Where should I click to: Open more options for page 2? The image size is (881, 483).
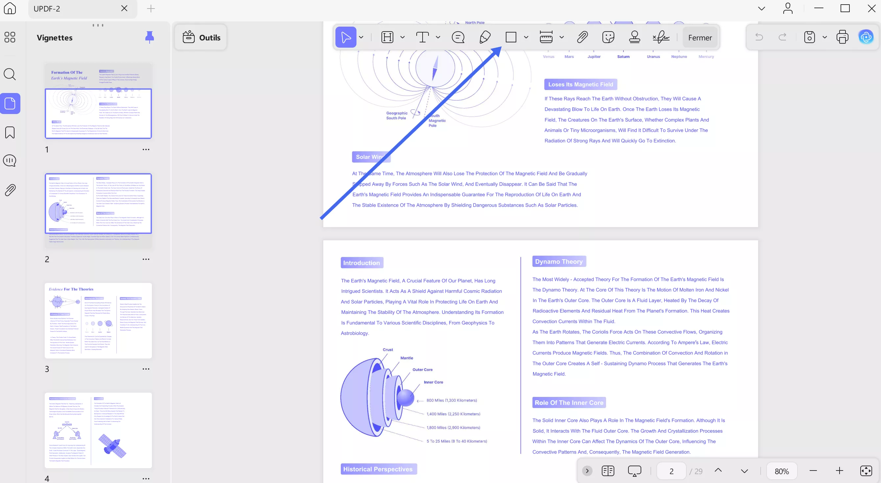tap(146, 259)
